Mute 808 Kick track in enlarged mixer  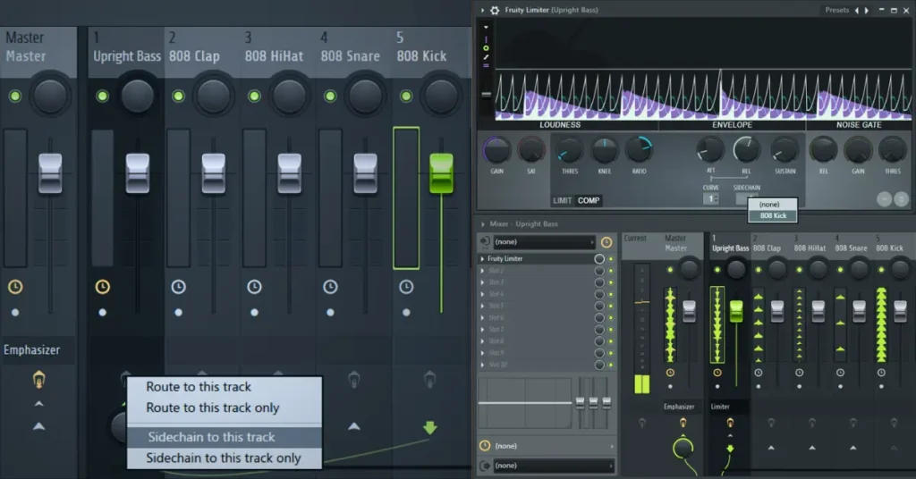pos(406,96)
